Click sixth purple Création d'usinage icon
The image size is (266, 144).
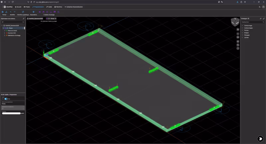(x=59, y=12)
